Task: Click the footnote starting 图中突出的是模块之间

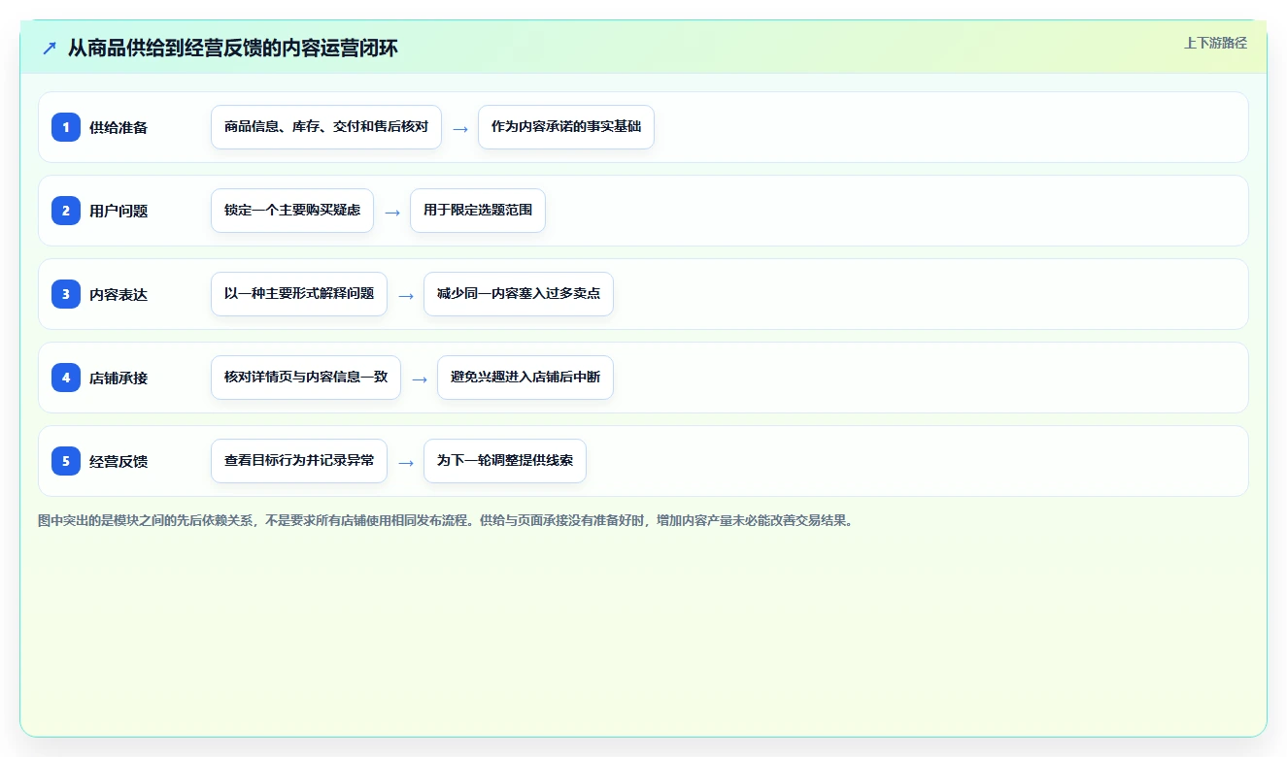Action: pyautogui.click(x=446, y=520)
